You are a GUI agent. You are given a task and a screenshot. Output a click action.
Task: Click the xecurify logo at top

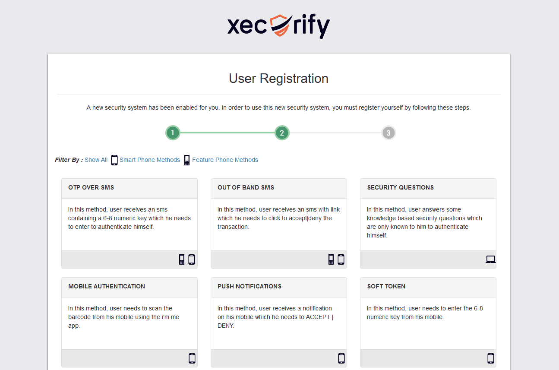pyautogui.click(x=278, y=26)
